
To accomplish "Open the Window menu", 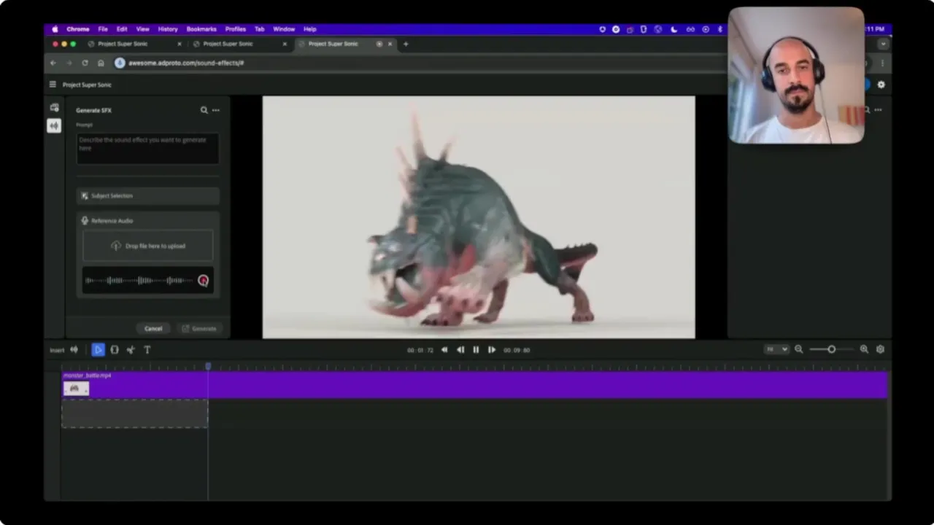I will [284, 29].
